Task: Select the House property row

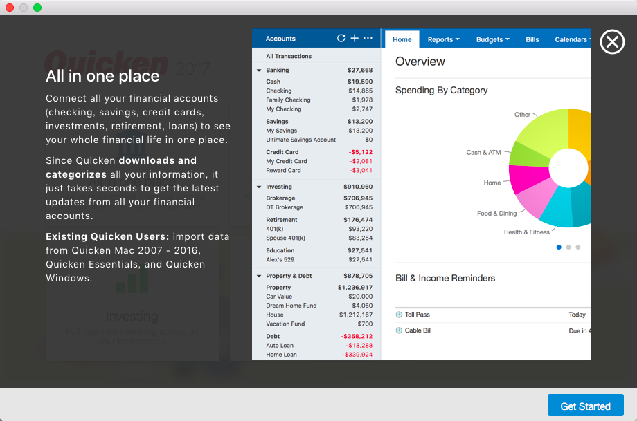Action: coord(316,315)
